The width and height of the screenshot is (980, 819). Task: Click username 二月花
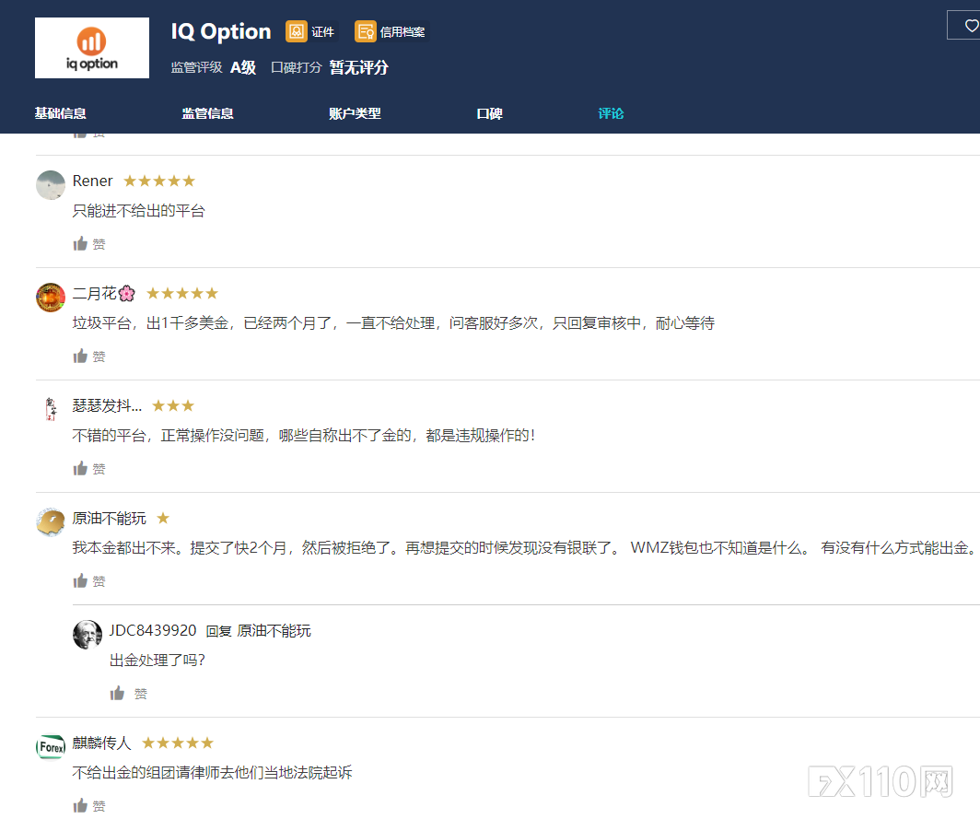pyautogui.click(x=104, y=293)
